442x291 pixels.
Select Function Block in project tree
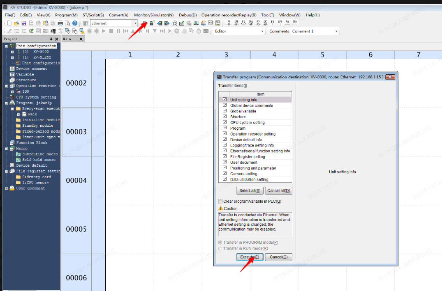tap(32, 143)
